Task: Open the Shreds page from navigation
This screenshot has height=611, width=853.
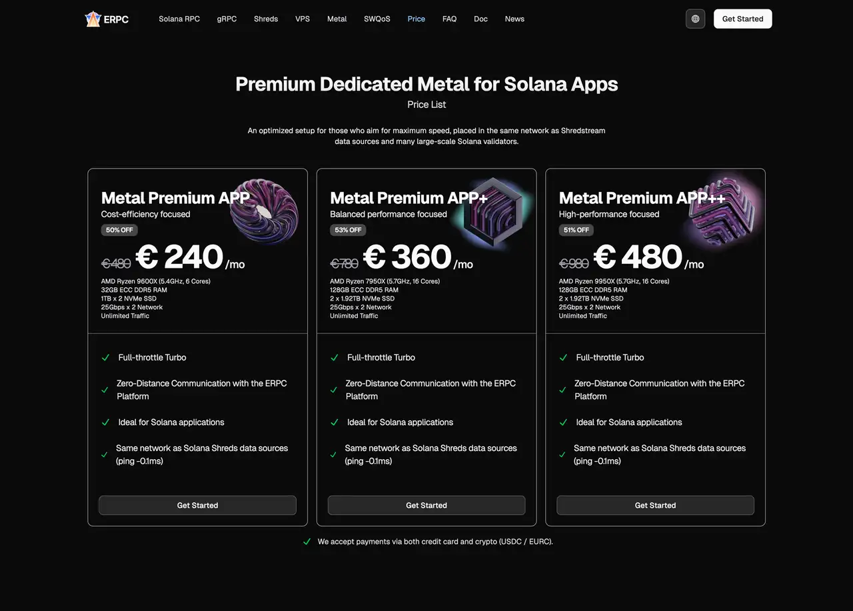Action: [x=265, y=19]
